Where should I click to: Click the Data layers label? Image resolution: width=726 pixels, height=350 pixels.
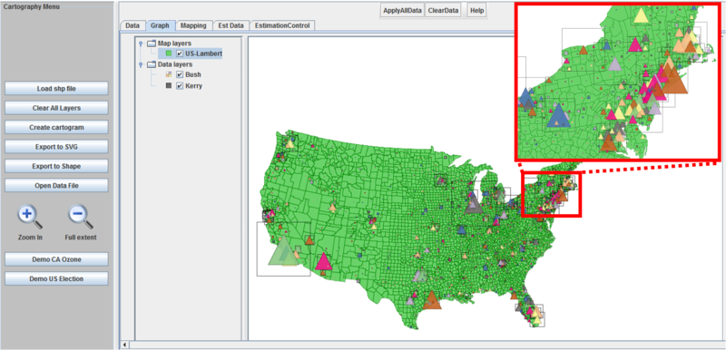[175, 64]
